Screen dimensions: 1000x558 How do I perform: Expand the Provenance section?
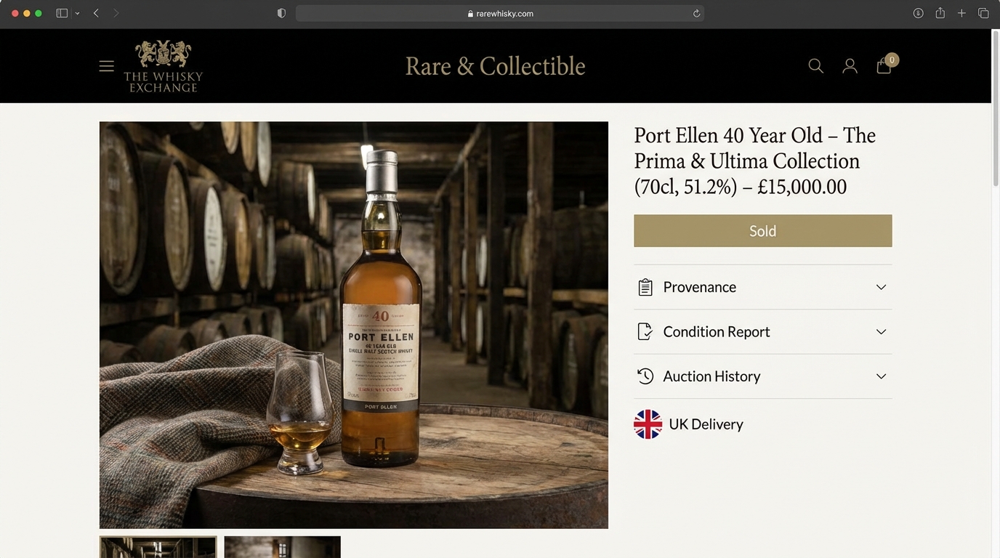tap(881, 287)
